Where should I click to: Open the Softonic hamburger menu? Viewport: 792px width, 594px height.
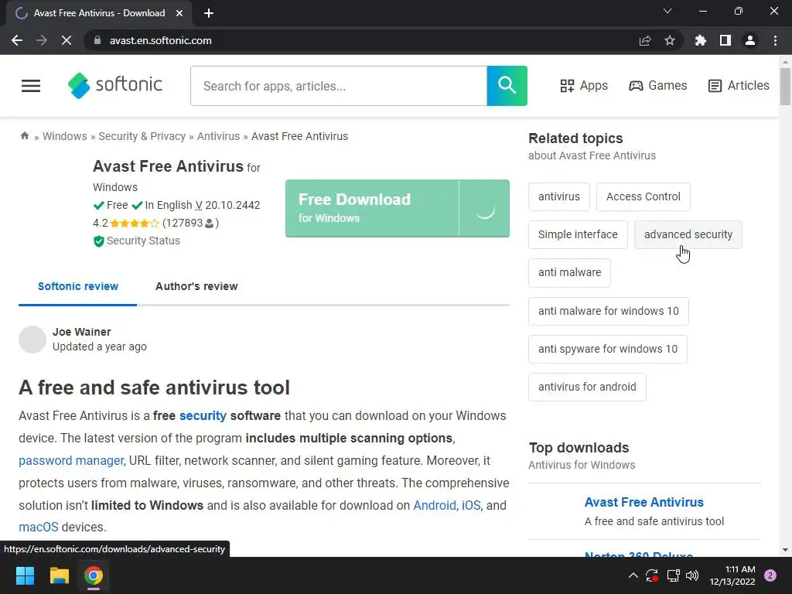pos(31,86)
